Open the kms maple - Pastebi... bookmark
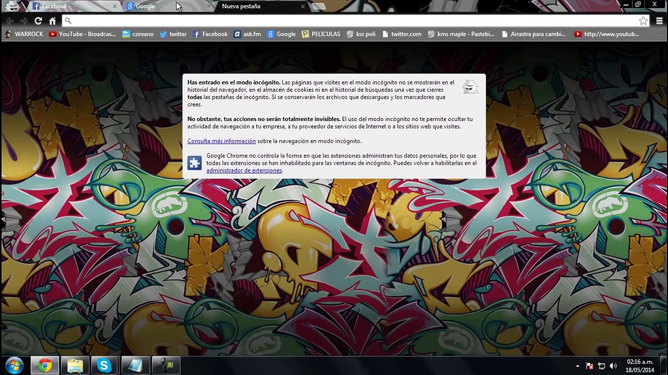The image size is (668, 375). coord(461,34)
